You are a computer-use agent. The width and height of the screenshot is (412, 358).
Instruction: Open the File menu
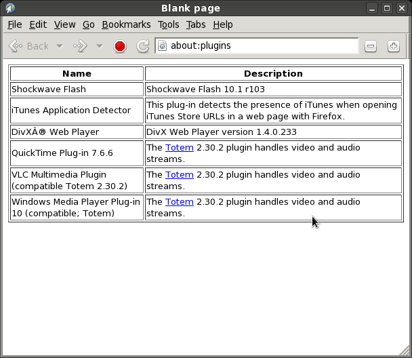tap(15, 24)
